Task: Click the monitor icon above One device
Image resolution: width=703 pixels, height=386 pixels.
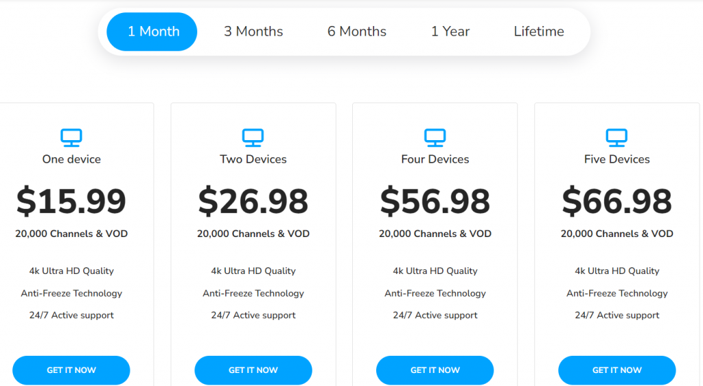Action: coord(71,137)
